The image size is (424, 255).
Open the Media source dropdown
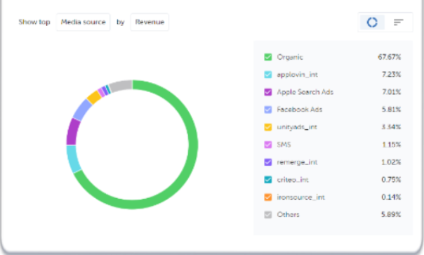point(83,22)
